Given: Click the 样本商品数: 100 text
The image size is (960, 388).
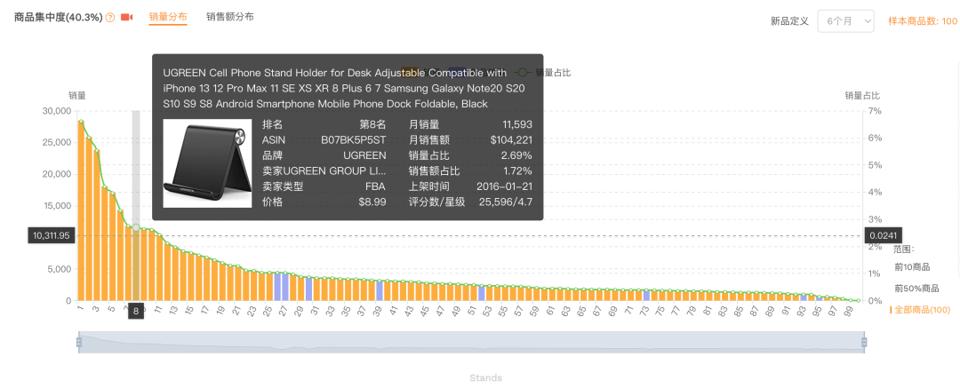Looking at the screenshot, I should 923,20.
